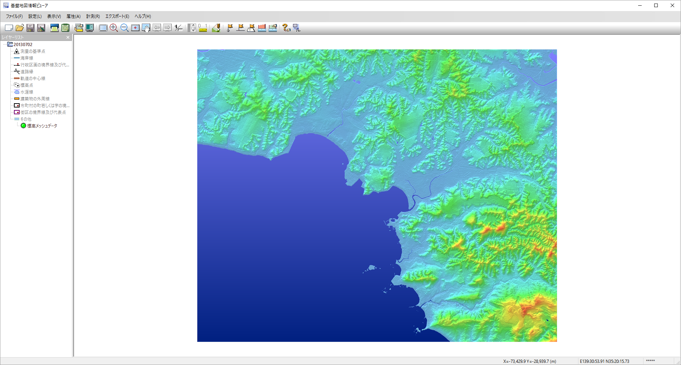
Task: Click the new project blank page icon
Action: (x=9, y=28)
